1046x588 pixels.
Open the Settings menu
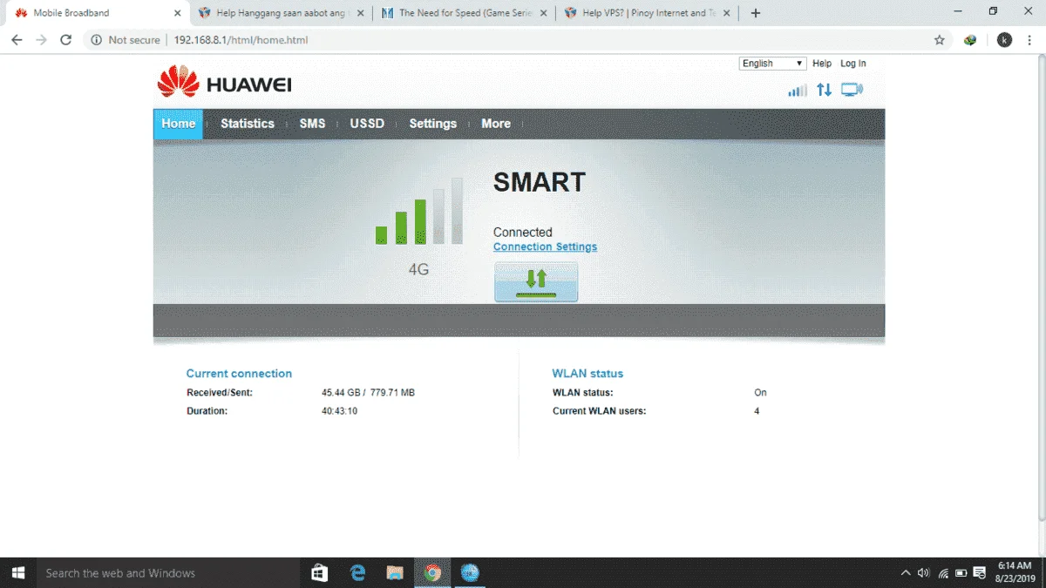[433, 124]
